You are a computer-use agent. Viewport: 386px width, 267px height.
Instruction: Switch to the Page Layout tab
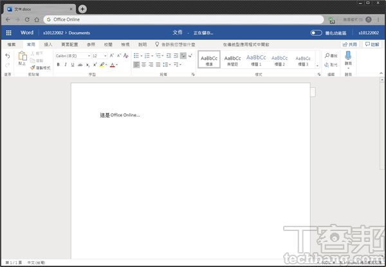(69, 44)
